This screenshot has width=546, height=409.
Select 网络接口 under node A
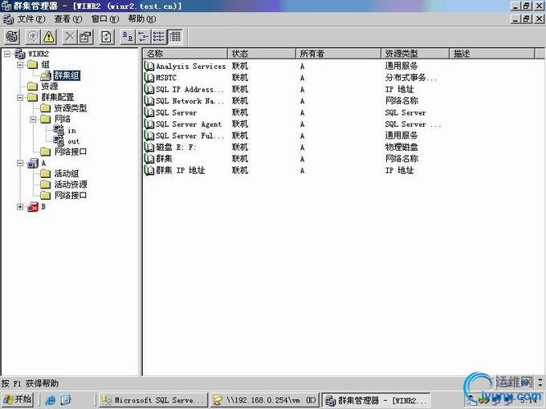(x=71, y=196)
